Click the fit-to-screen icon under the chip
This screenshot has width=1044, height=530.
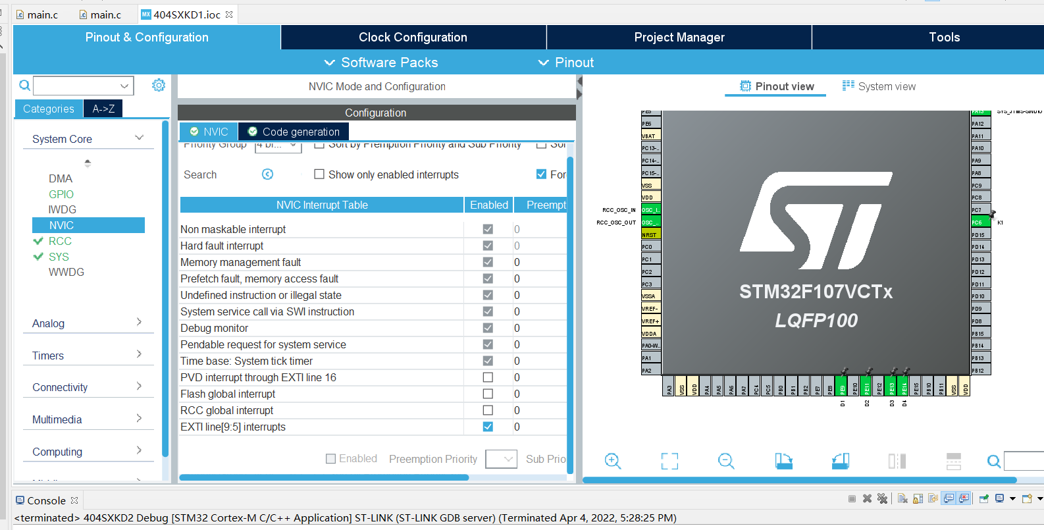pos(669,461)
